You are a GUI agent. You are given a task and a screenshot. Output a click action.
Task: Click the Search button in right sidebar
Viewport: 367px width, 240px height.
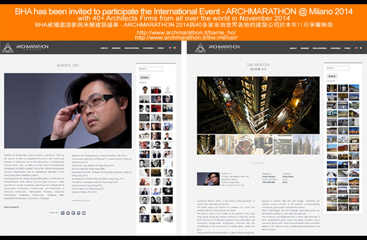click(x=332, y=76)
